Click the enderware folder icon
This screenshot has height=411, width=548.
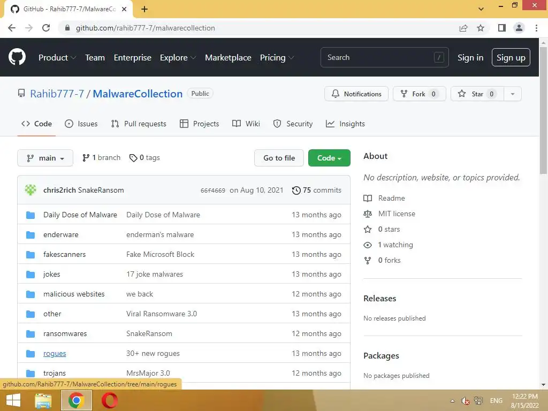31,235
